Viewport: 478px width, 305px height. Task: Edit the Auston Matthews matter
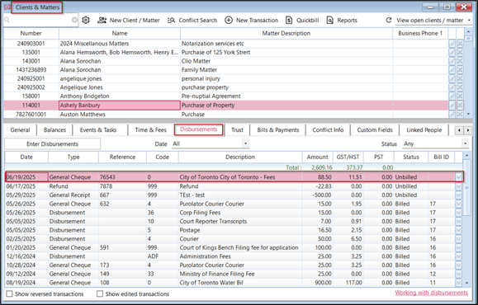point(452,115)
